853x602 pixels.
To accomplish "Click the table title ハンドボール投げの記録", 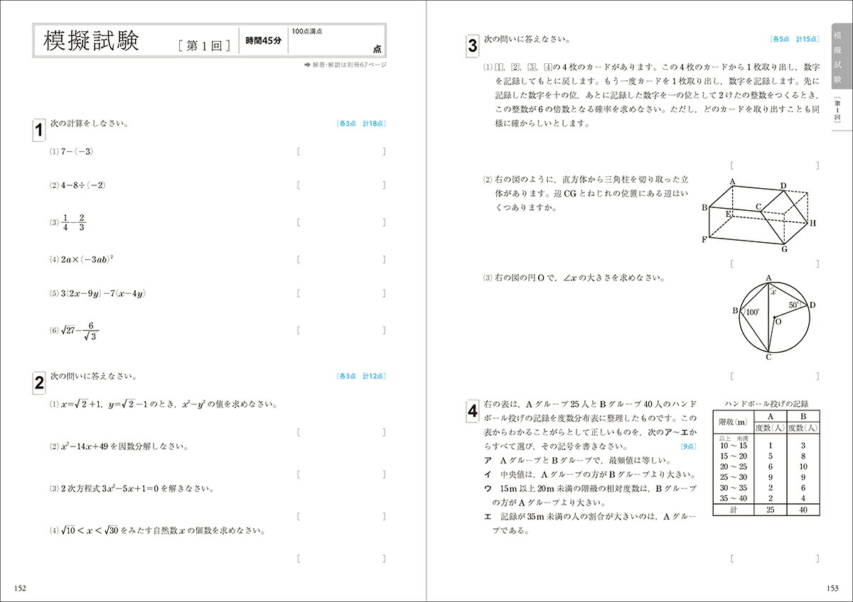I will [x=767, y=403].
